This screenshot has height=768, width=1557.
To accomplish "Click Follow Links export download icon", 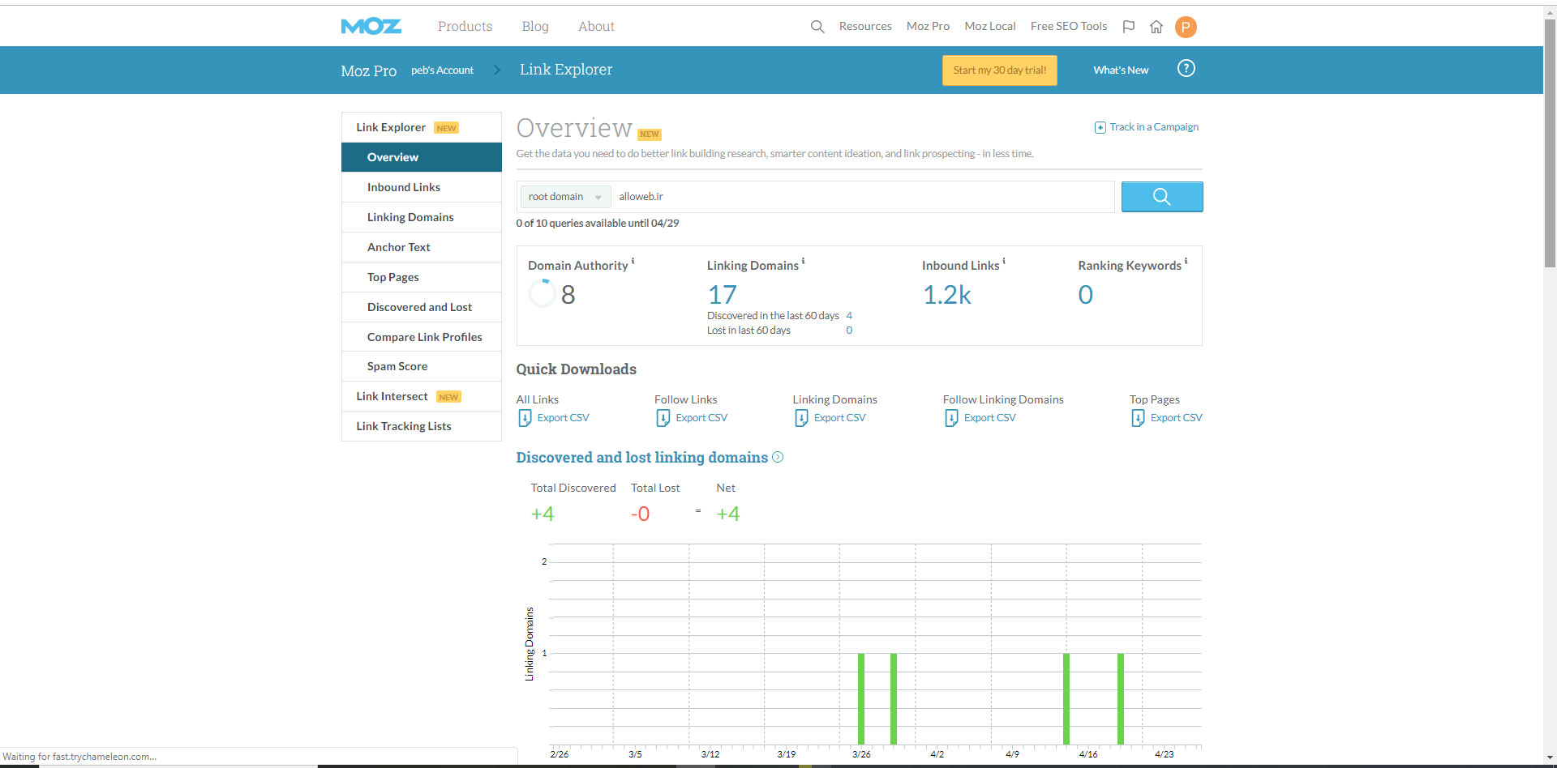I will click(663, 418).
